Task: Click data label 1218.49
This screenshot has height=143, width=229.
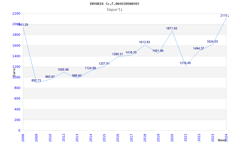Action: click(185, 63)
